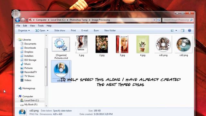This screenshot has width=206, height=116.
Task: Click the Burn toolbar button
Action: (96, 31)
